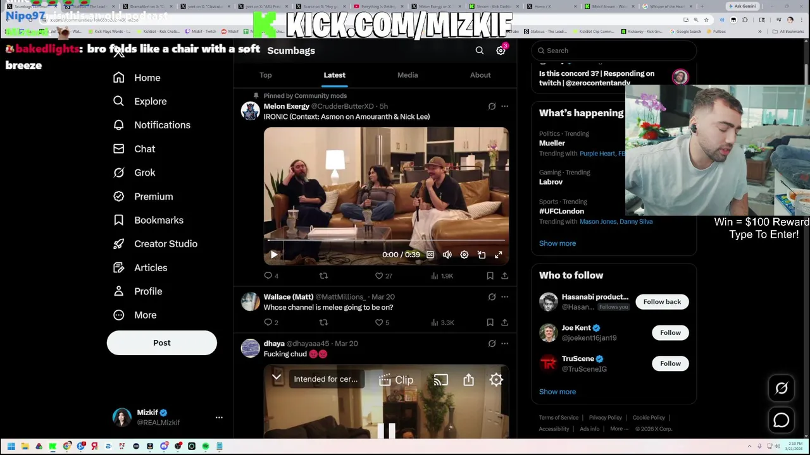This screenshot has width=810, height=455.
Task: Show more trending topics
Action: tap(557, 243)
